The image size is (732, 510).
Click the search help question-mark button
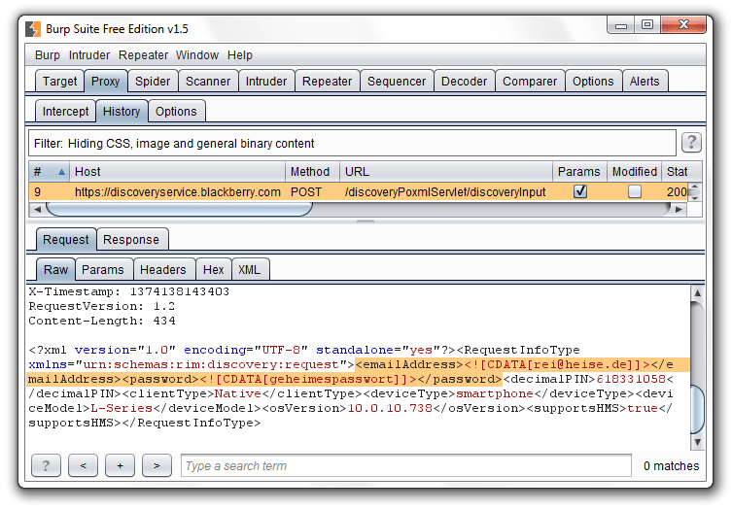[x=46, y=465]
